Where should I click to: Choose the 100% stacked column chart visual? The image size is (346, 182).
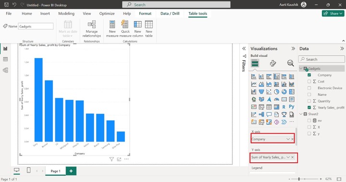click(x=292, y=77)
